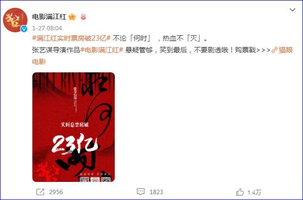Open the post timestamp 1-27 08:04

[x=47, y=28]
